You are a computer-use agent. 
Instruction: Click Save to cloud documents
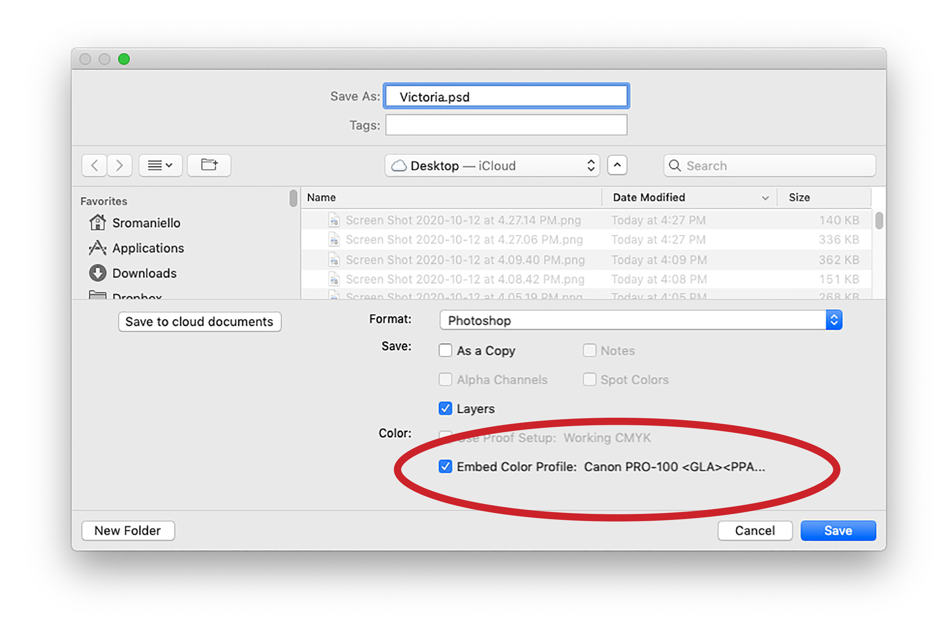pyautogui.click(x=199, y=322)
